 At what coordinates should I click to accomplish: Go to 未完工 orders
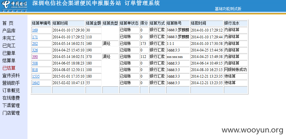9,38
